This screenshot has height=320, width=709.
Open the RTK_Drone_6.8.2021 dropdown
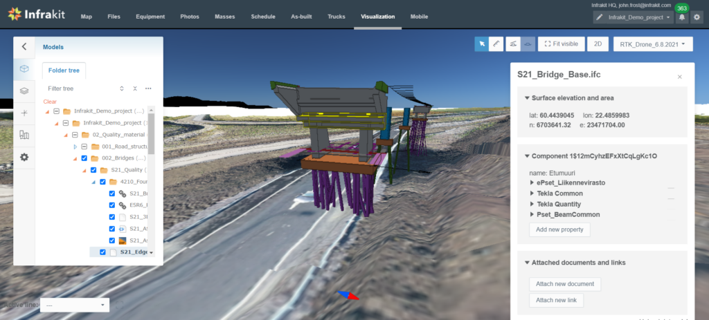[x=653, y=44]
